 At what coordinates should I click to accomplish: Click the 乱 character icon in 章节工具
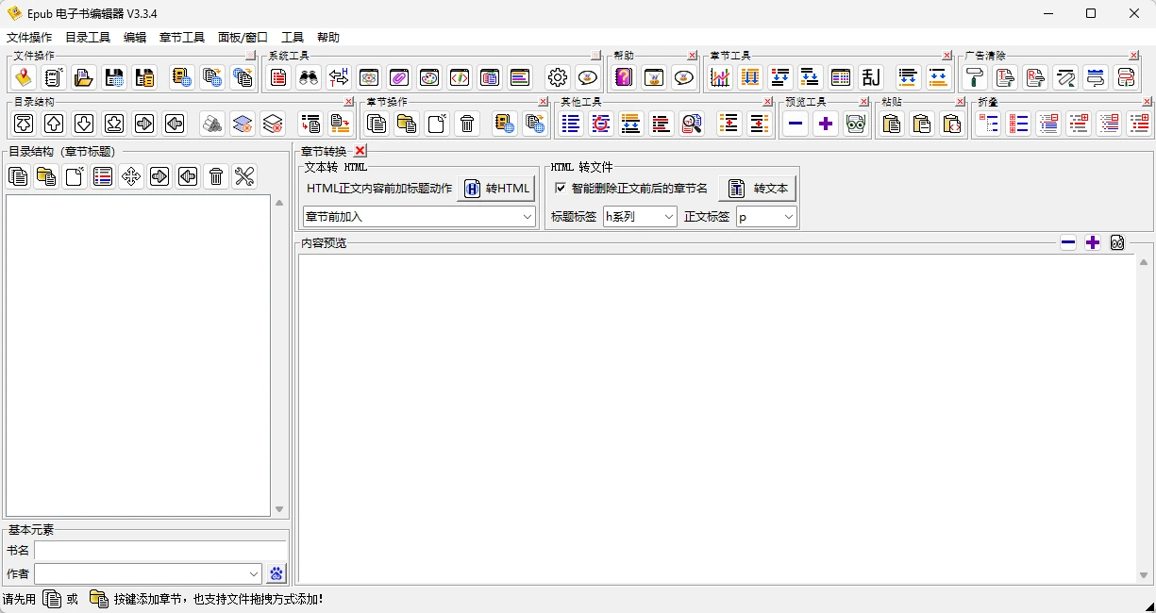click(x=871, y=77)
